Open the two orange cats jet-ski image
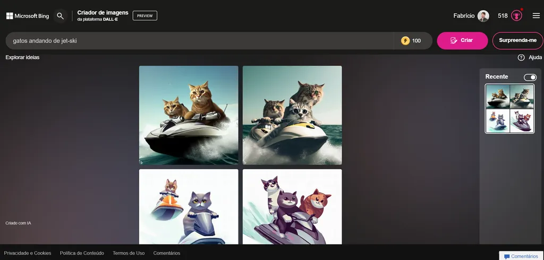Viewport: 544px width, 260px height. 189,115
